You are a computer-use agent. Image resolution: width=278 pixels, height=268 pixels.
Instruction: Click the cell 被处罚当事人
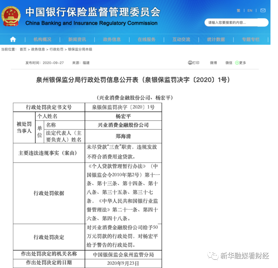point(24,127)
